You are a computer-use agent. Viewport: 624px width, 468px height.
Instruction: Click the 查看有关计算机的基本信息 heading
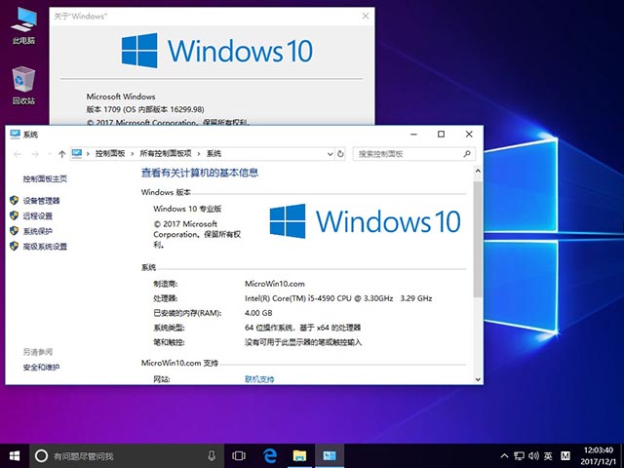[200, 173]
